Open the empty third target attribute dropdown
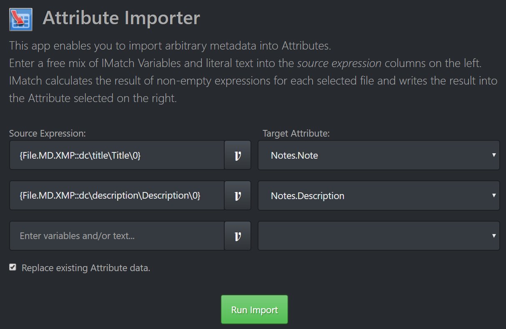 point(379,236)
